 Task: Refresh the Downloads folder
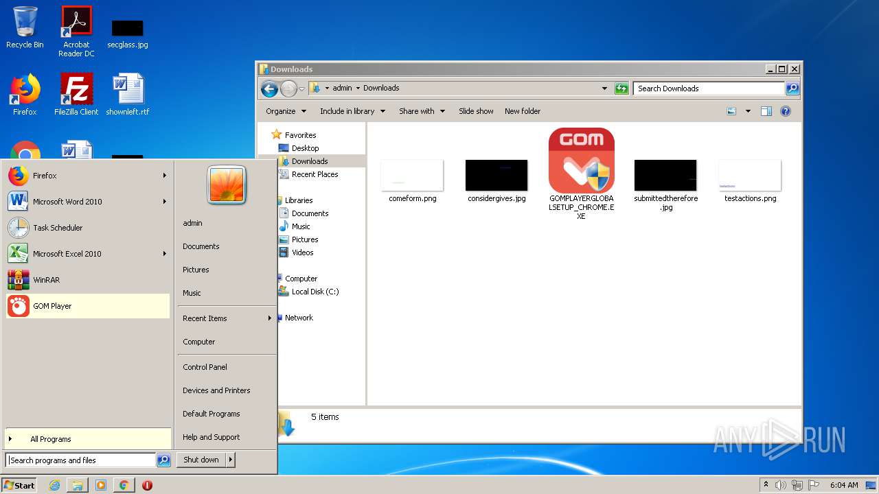(621, 89)
